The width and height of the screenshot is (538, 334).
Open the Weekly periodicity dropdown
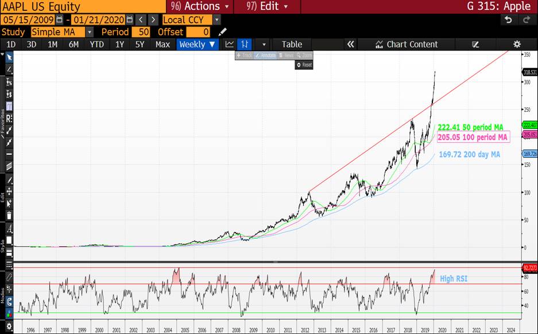coord(198,44)
